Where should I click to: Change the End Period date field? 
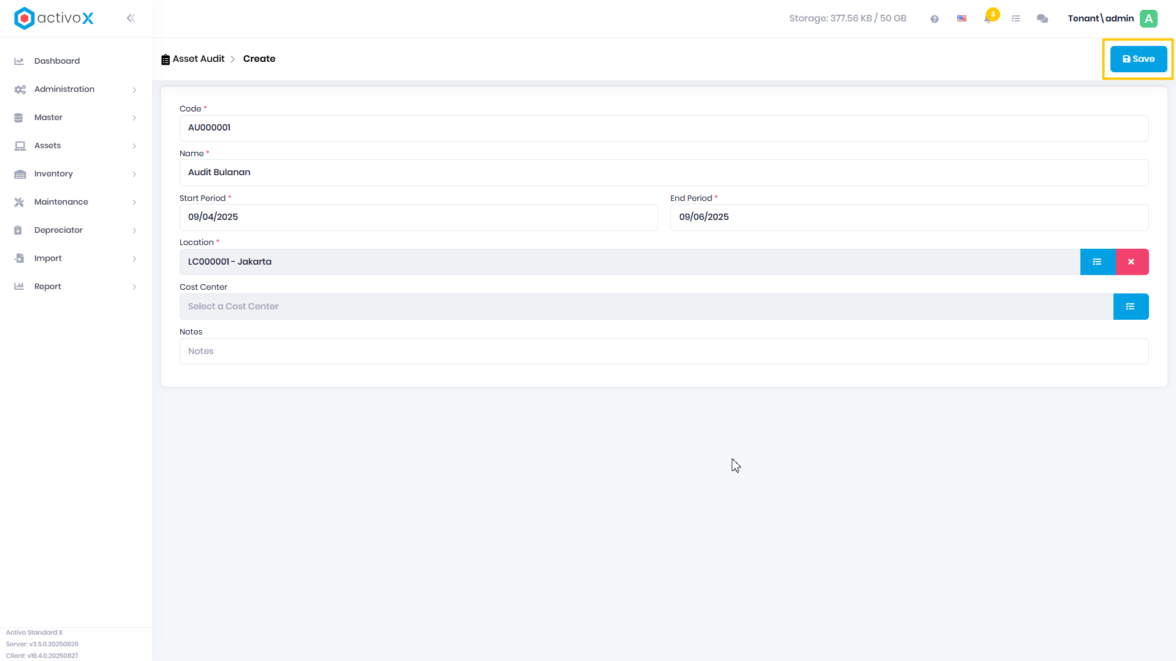tap(909, 217)
